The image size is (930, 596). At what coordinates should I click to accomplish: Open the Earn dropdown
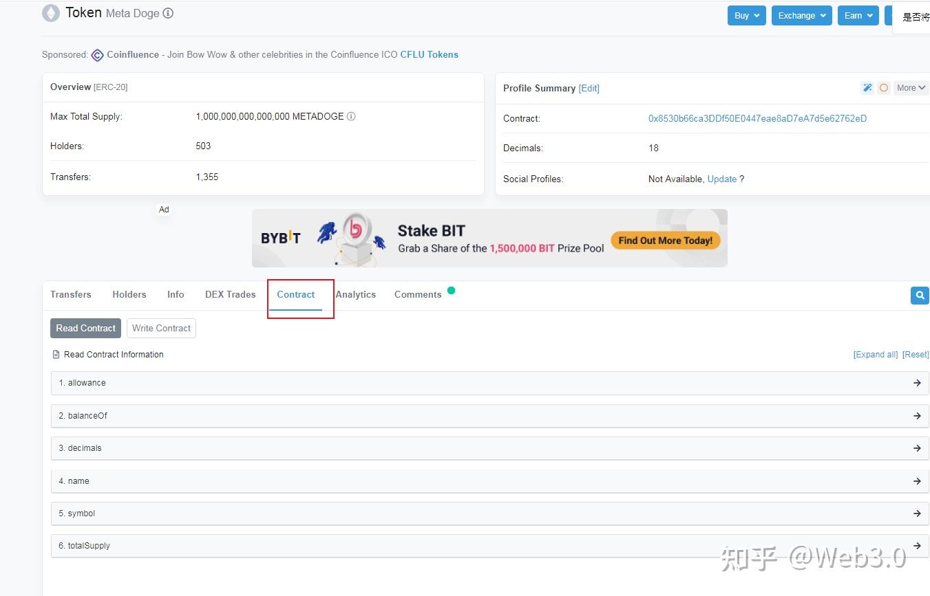(858, 16)
